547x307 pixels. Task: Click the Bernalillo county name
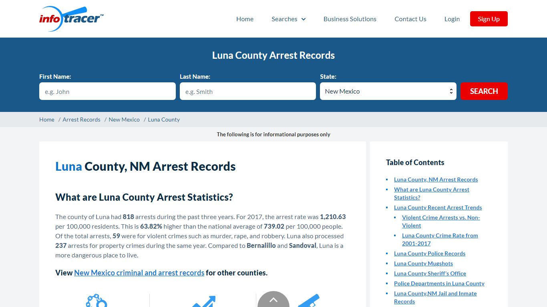coord(261,245)
